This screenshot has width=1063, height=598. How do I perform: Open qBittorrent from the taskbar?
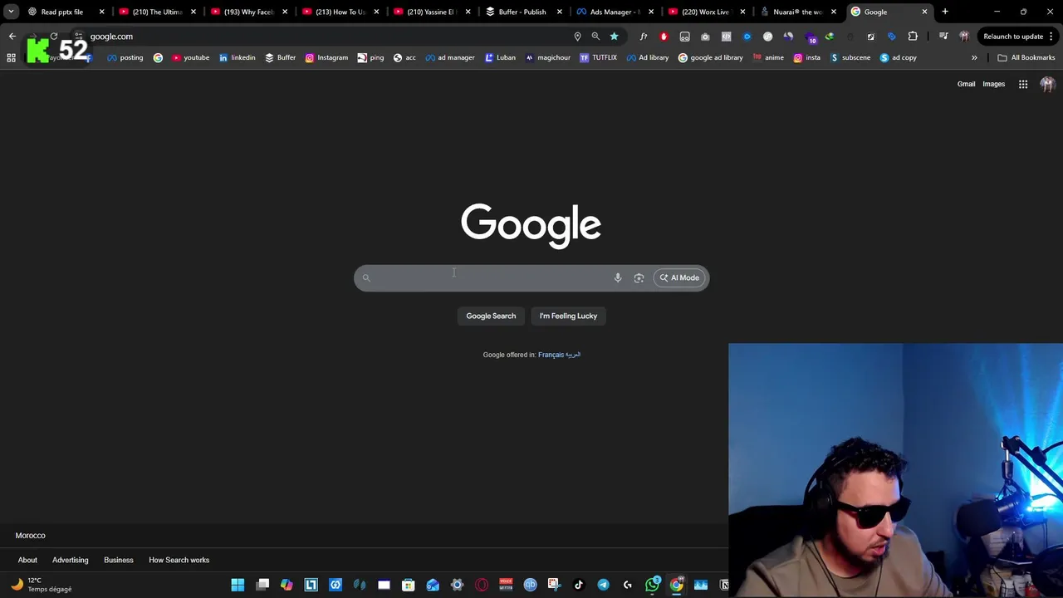[x=530, y=585]
